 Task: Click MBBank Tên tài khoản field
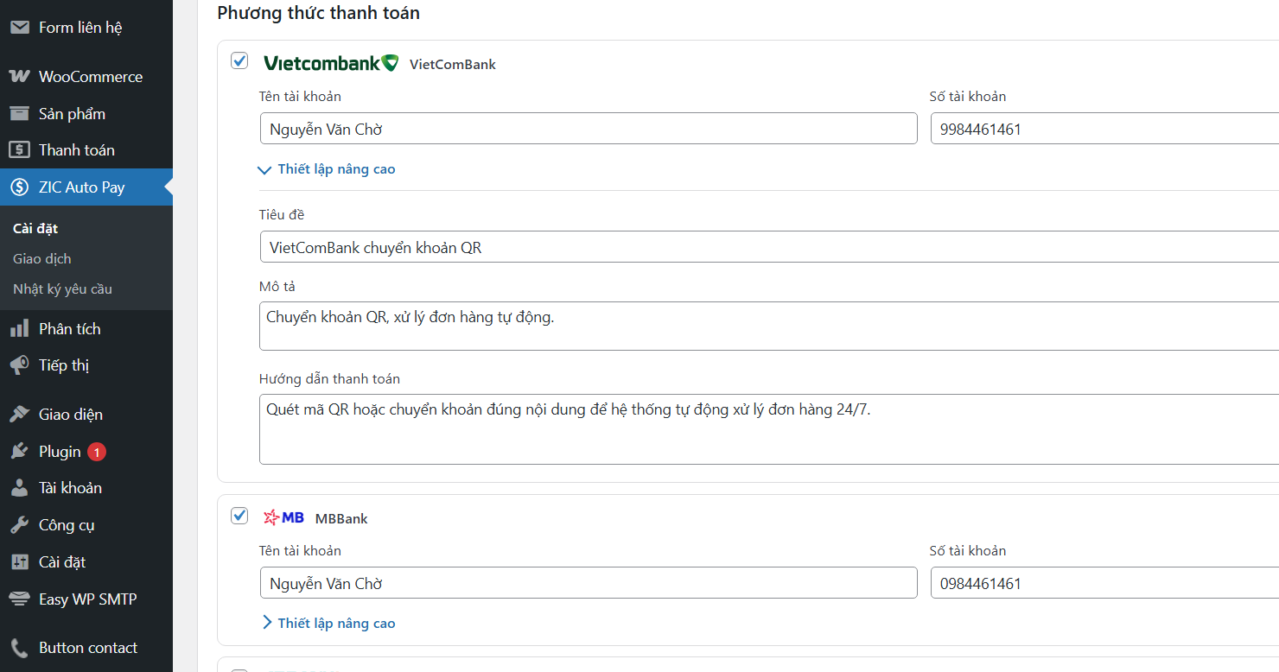tap(588, 583)
